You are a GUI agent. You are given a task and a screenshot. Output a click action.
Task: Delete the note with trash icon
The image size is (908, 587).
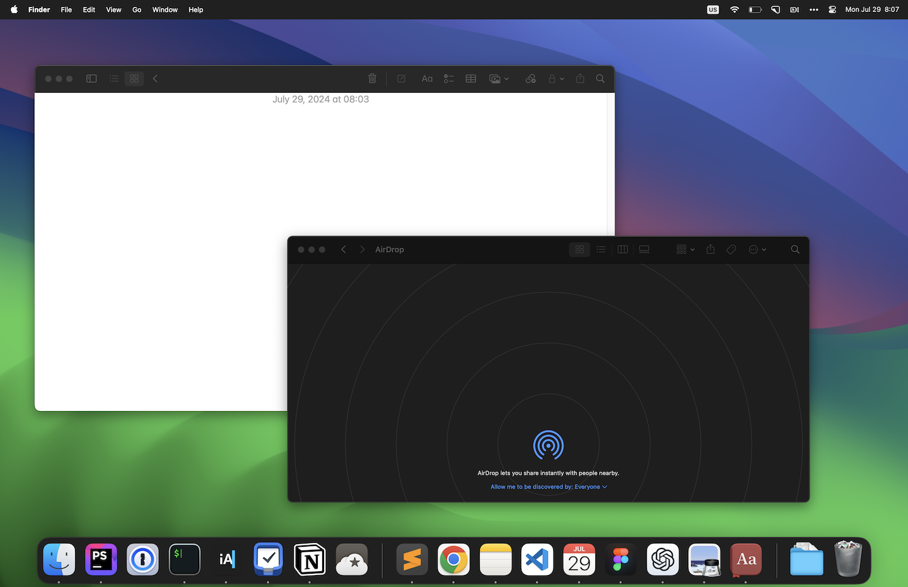(x=372, y=79)
